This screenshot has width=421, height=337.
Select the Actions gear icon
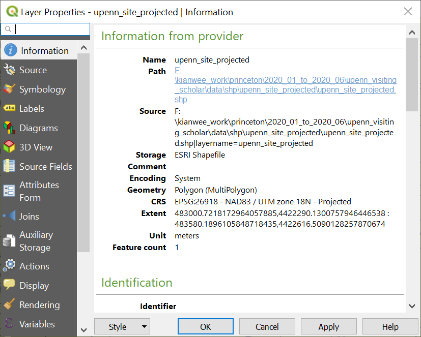coord(9,266)
